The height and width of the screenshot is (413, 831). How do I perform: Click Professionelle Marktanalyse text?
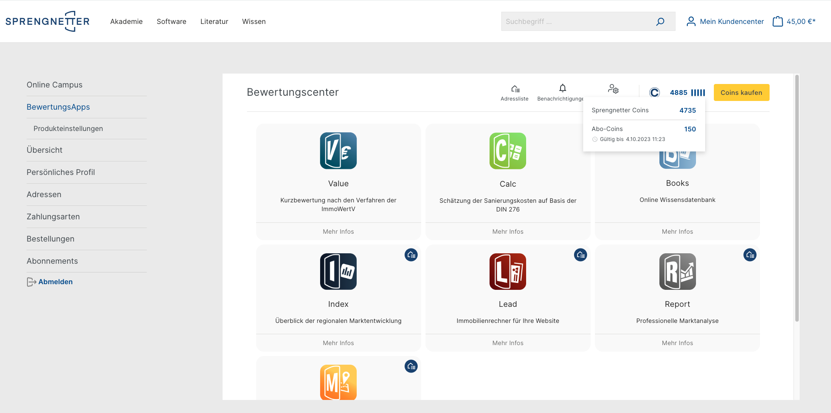(677, 321)
